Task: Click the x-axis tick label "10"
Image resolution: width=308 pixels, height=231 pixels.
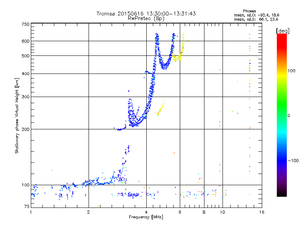Action: pyautogui.click(x=223, y=212)
